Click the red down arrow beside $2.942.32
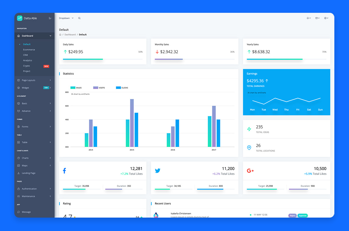 pyautogui.click(x=157, y=52)
